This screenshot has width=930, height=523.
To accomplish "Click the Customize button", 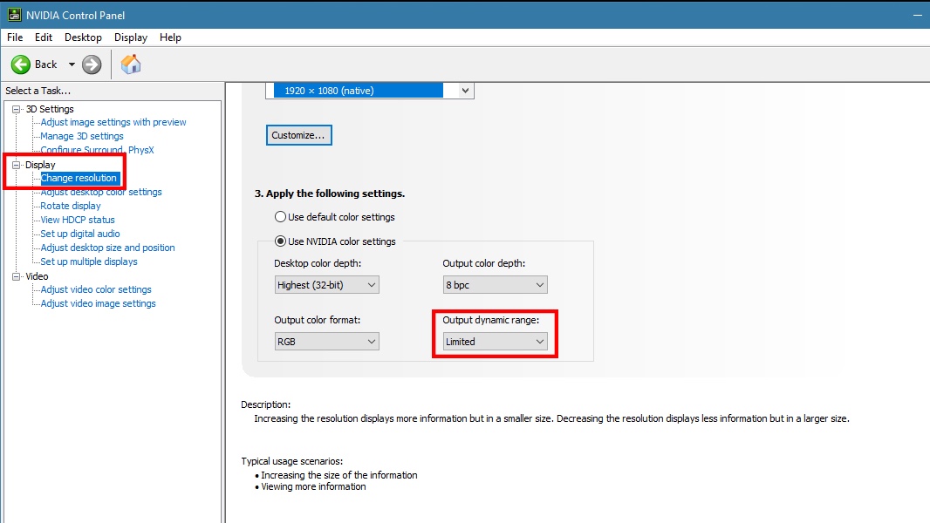I will pos(298,135).
